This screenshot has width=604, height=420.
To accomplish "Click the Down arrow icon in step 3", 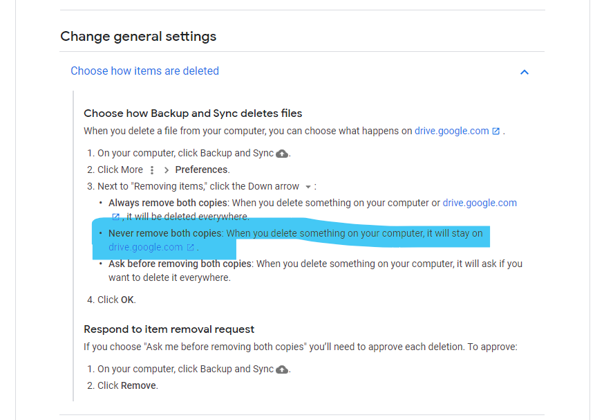I will coord(308,187).
